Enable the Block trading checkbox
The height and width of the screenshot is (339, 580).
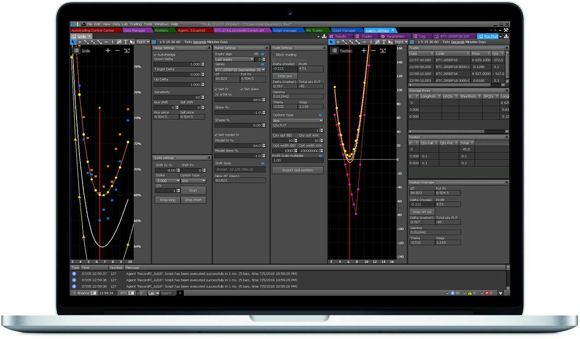[274, 54]
